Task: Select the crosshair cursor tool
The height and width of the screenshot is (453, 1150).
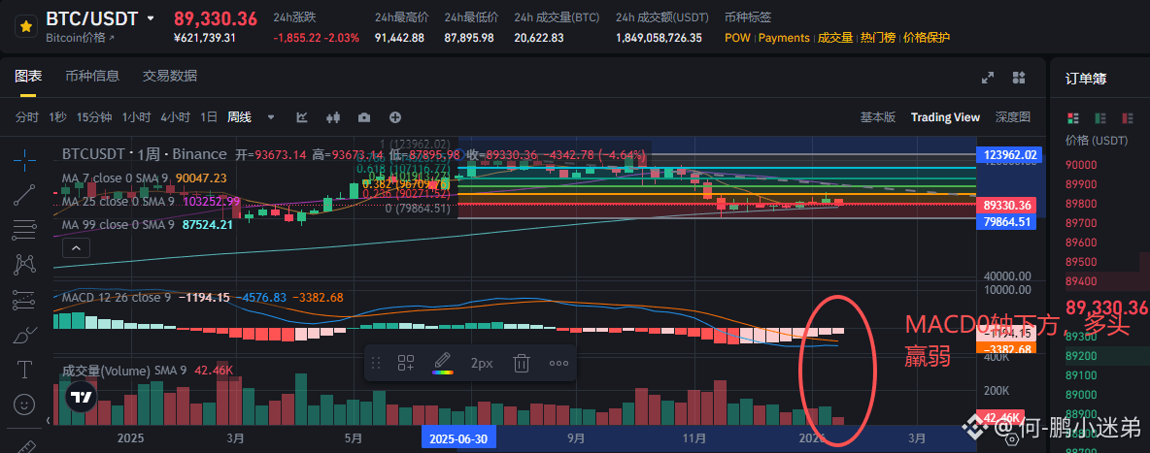Action: tap(25, 158)
